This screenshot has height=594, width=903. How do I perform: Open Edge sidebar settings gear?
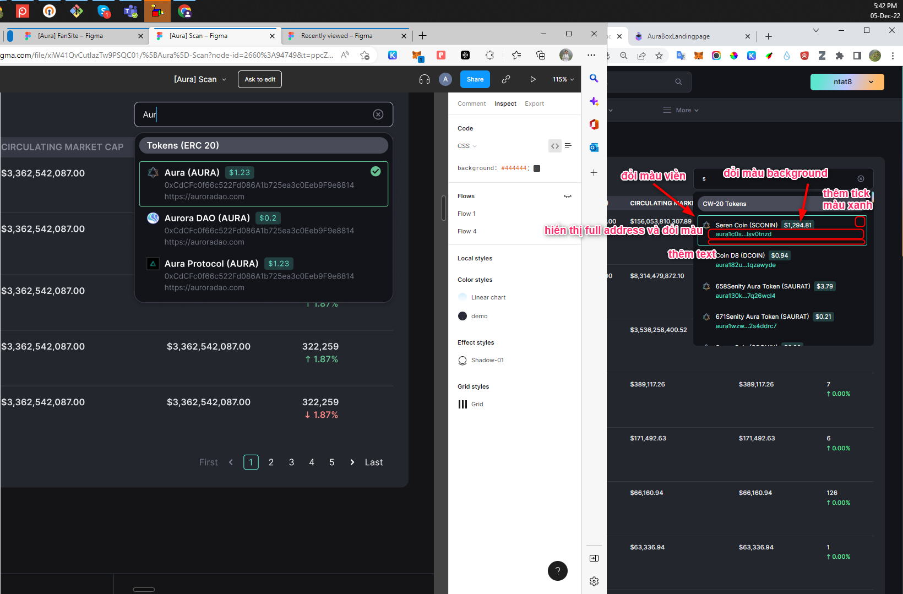coord(594,581)
